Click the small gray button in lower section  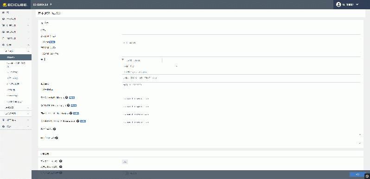(125, 162)
